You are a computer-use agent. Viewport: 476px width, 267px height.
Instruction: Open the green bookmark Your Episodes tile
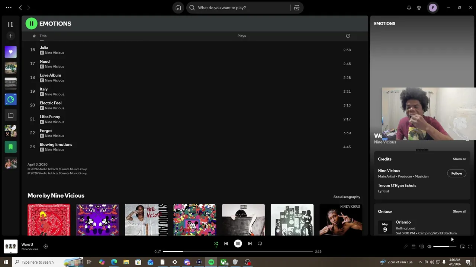tap(10, 147)
